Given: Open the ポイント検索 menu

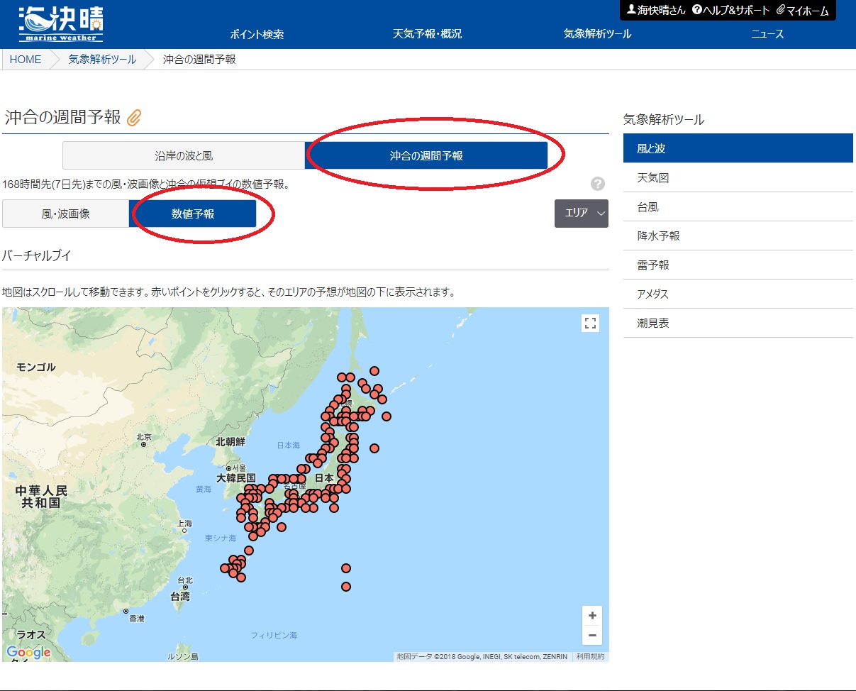Looking at the screenshot, I should 257,34.
